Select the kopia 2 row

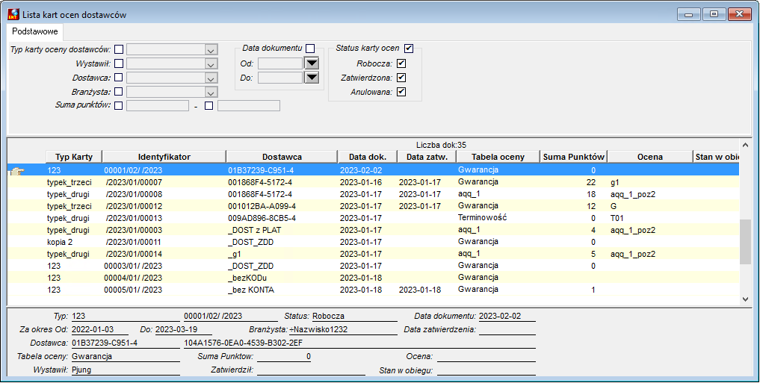point(373,242)
